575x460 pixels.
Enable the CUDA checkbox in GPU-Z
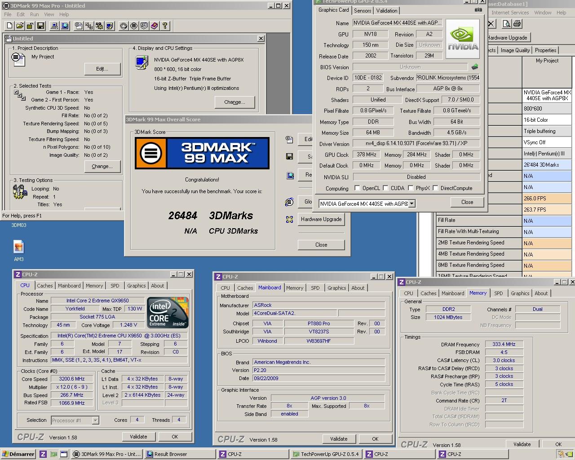[x=385, y=188]
